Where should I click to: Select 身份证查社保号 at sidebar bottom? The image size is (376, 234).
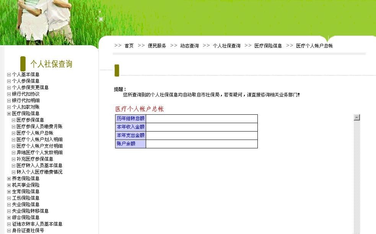coord(29,231)
